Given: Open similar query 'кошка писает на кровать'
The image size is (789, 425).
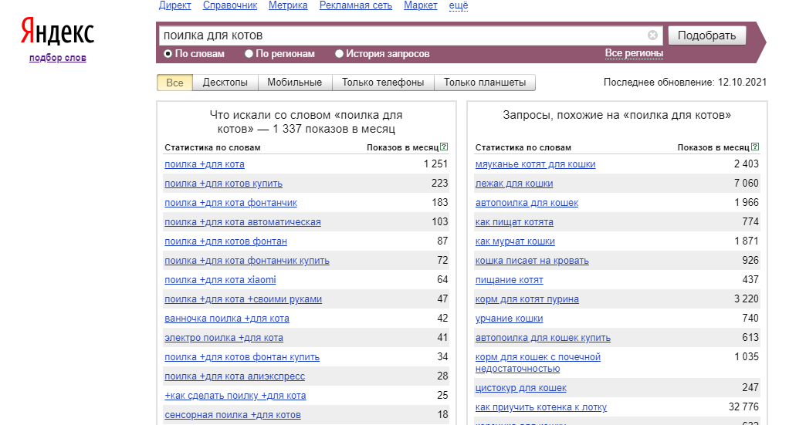Looking at the screenshot, I should click(x=532, y=261).
